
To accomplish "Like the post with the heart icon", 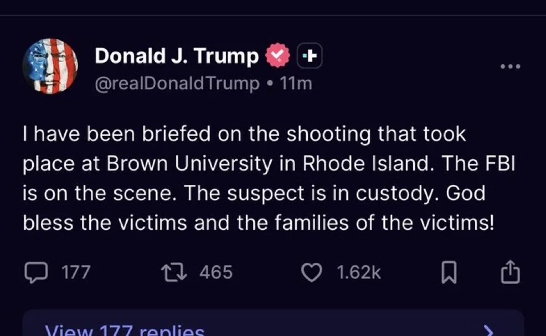I will [x=312, y=272].
